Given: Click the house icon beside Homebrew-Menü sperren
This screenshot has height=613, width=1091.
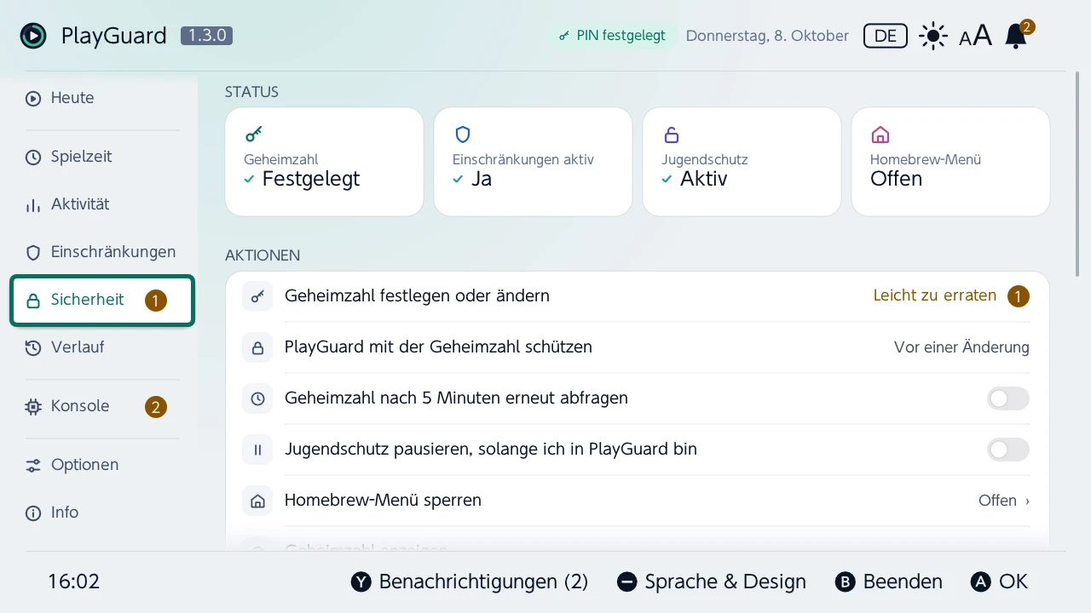Looking at the screenshot, I should coord(257,501).
